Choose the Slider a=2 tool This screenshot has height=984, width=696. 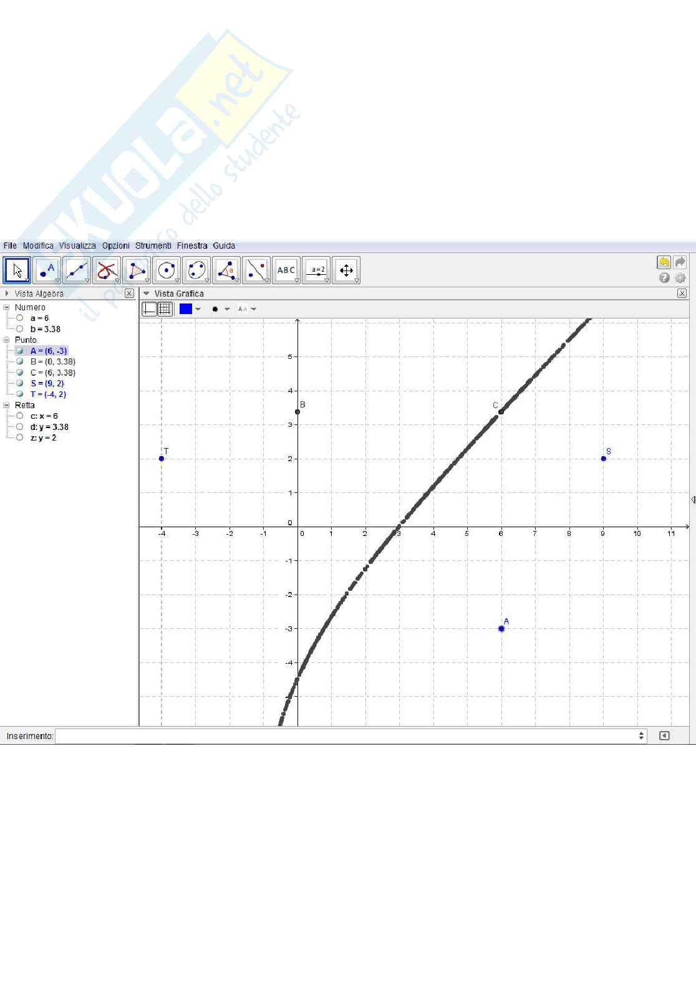pyautogui.click(x=317, y=270)
